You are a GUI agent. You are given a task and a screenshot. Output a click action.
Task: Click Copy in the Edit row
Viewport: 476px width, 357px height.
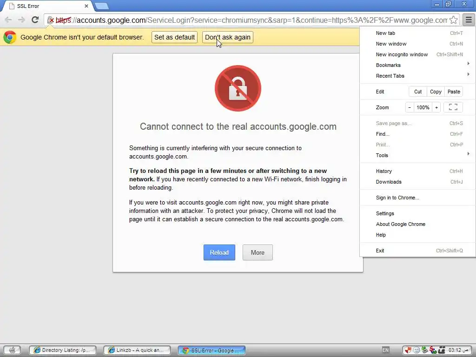436,92
